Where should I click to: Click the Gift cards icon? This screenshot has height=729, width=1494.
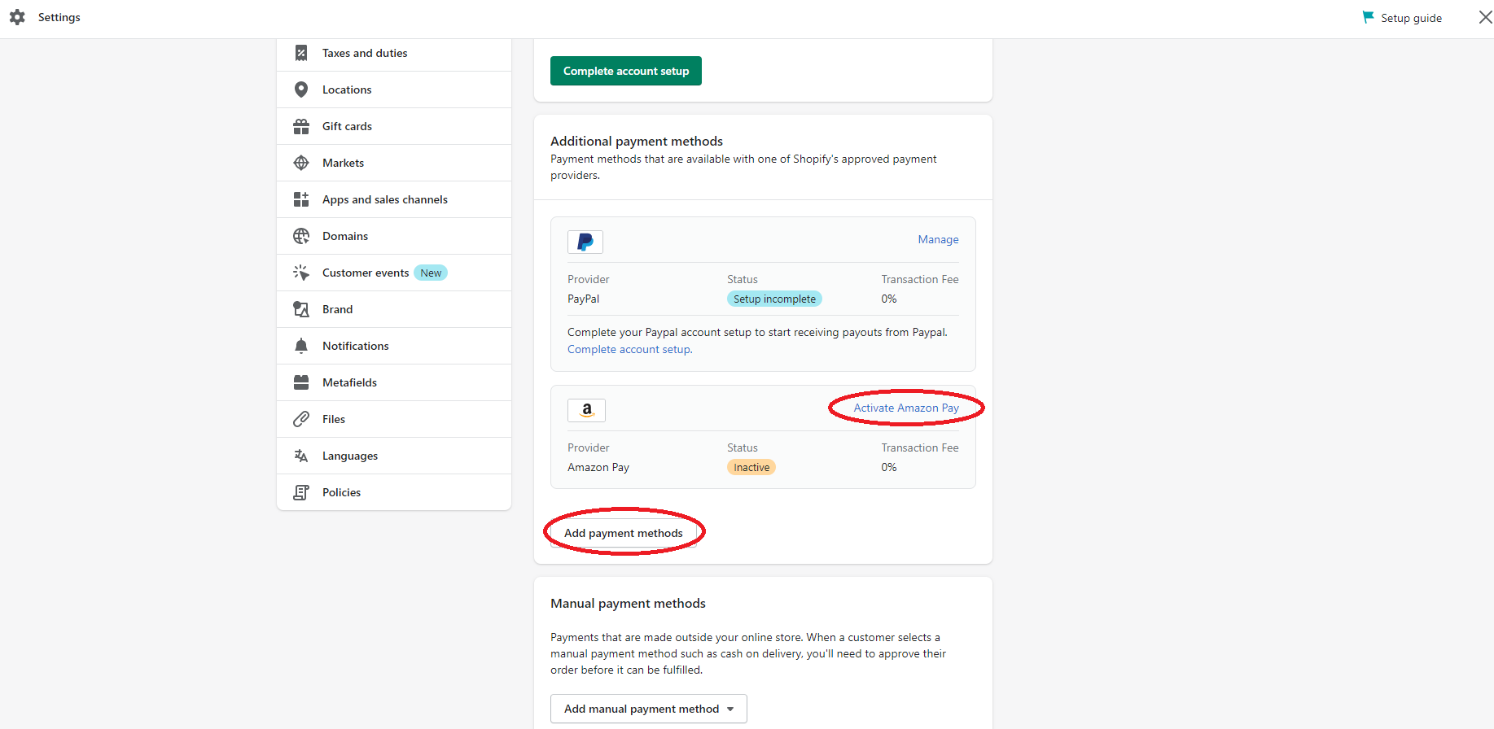tap(301, 126)
